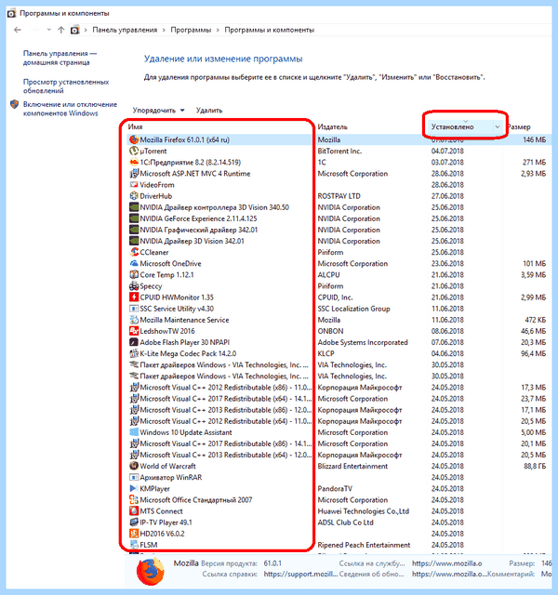Viewport: 558px width, 595px height.
Task: Click the Ripened Peach Entertainment cell
Action: (364, 545)
